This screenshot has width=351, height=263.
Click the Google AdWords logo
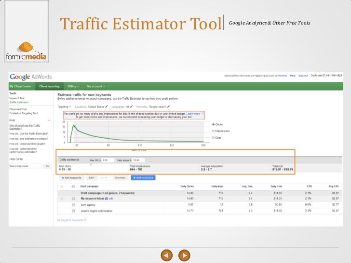point(31,77)
